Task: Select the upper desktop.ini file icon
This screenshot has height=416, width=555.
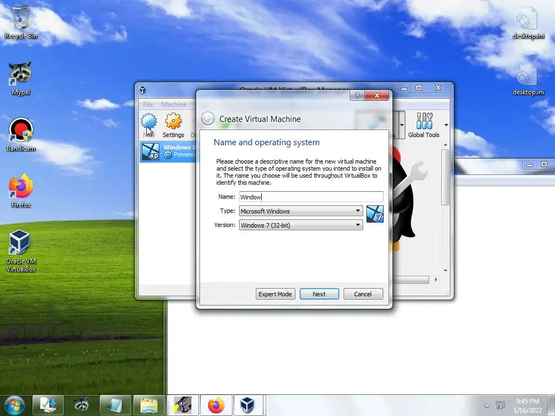Action: (528, 22)
